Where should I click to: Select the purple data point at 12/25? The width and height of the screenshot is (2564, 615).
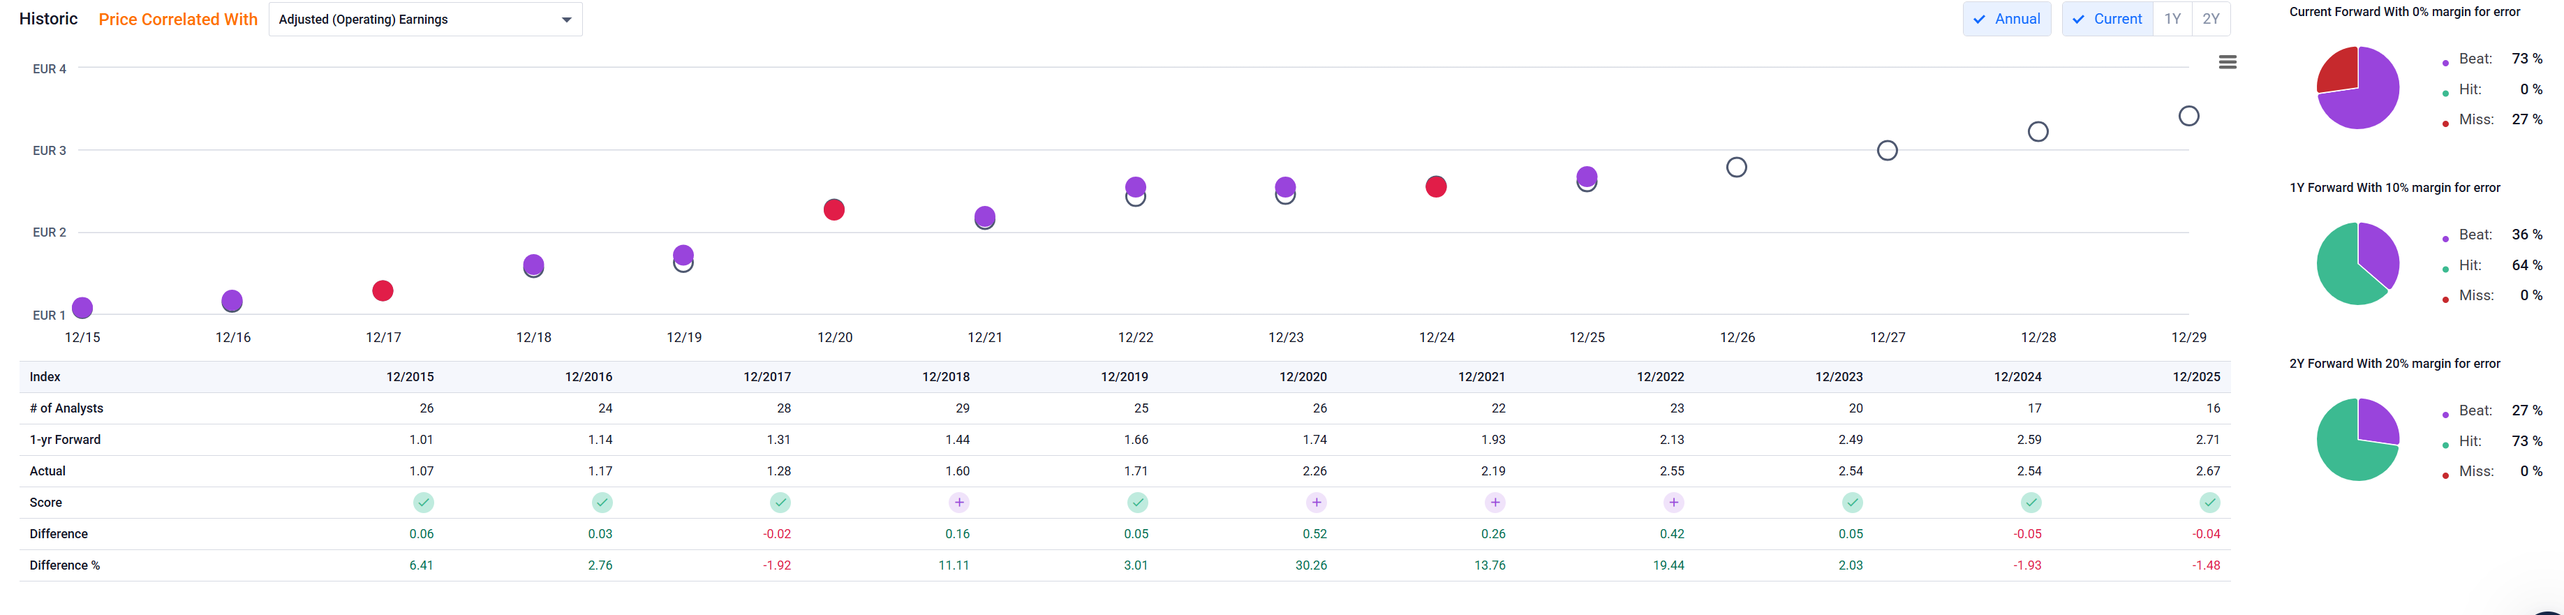(1587, 177)
